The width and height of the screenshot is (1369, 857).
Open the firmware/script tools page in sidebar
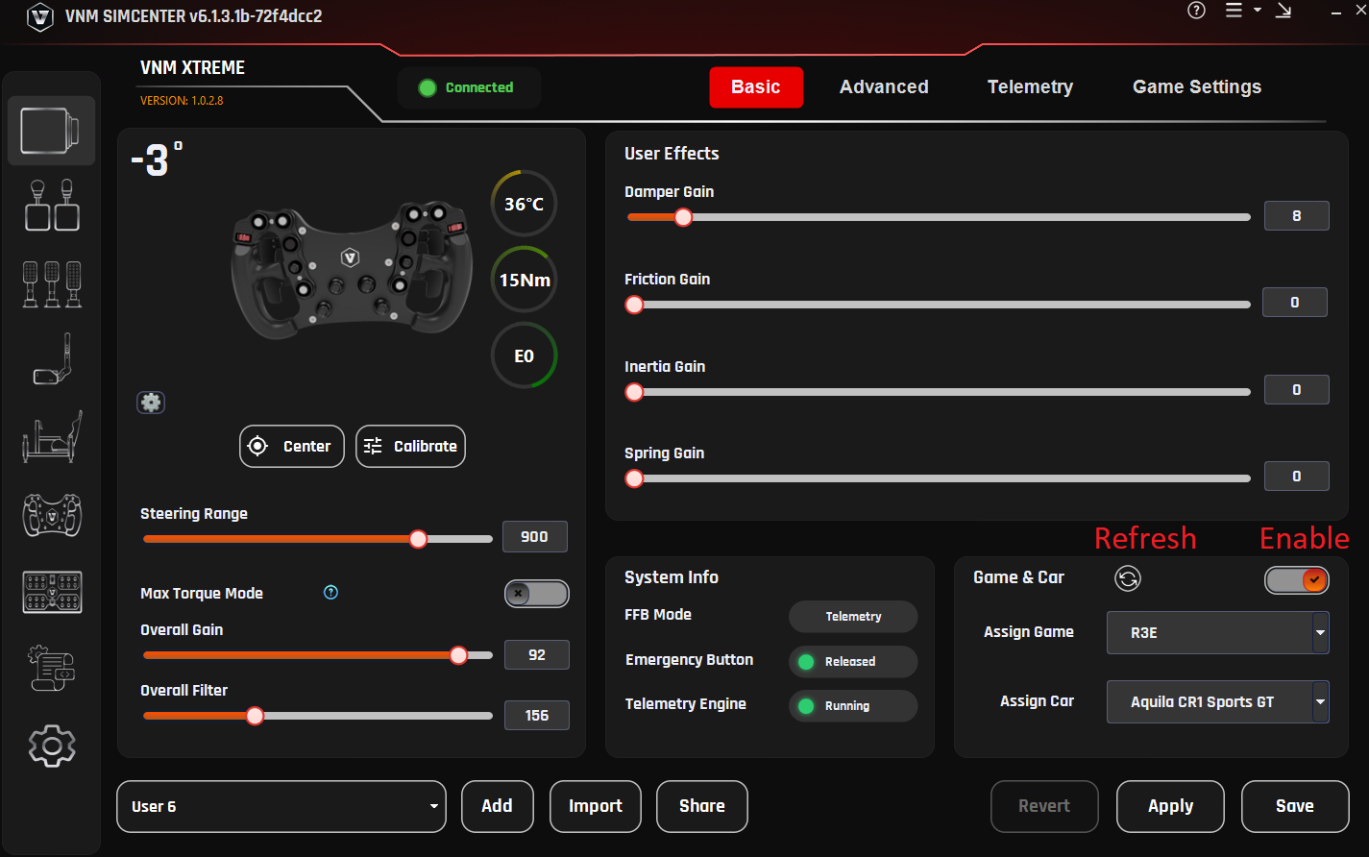click(52, 669)
